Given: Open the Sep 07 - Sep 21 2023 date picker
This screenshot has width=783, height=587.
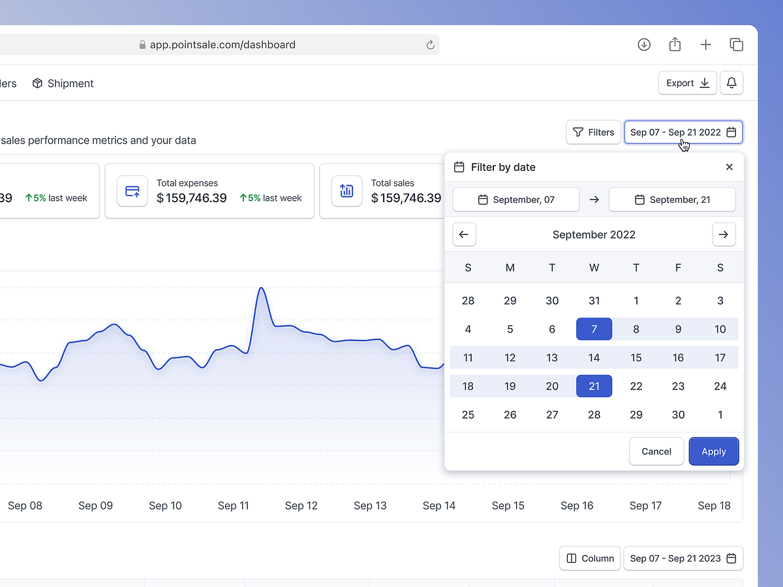Looking at the screenshot, I should [683, 558].
